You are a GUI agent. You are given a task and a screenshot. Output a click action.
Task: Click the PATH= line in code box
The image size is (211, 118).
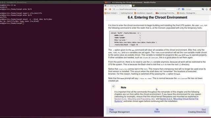pos(136,42)
